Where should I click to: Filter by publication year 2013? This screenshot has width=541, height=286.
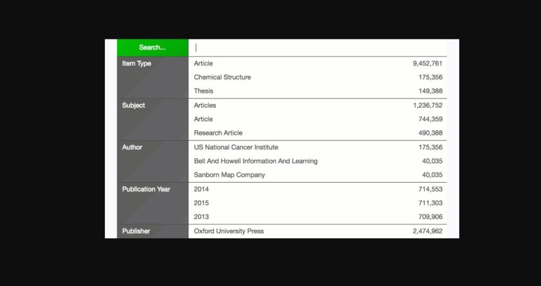click(x=201, y=217)
